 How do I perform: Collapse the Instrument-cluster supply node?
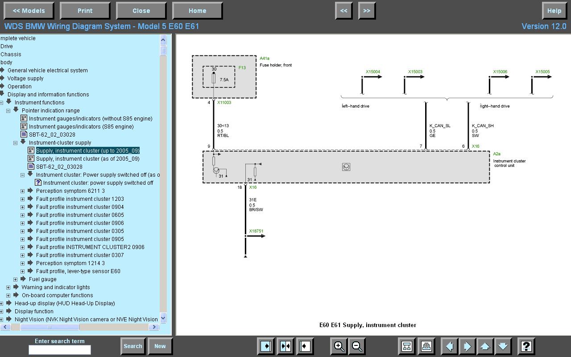(x=15, y=143)
